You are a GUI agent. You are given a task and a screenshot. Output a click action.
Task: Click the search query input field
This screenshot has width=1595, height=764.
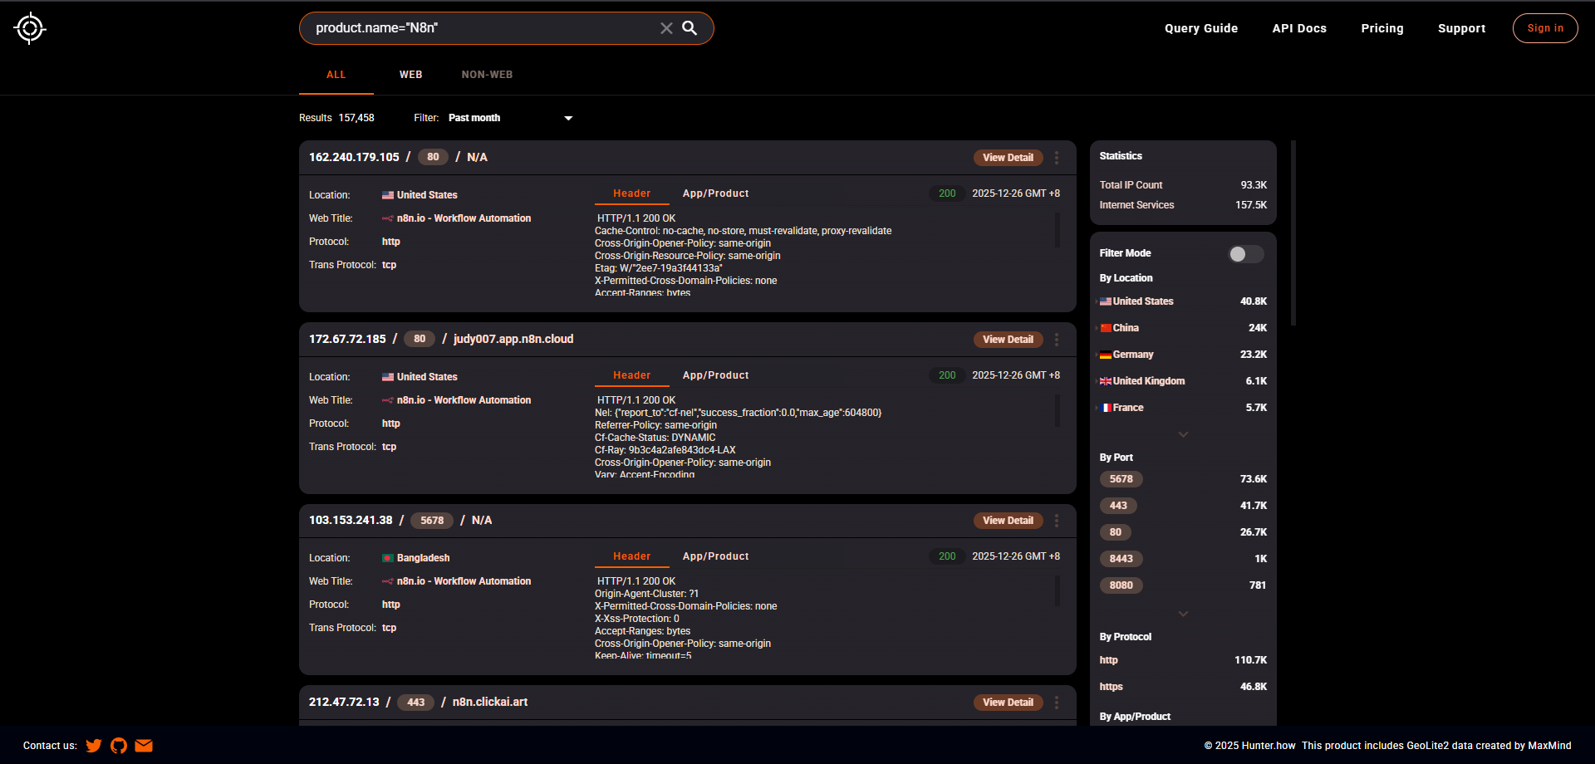482,28
